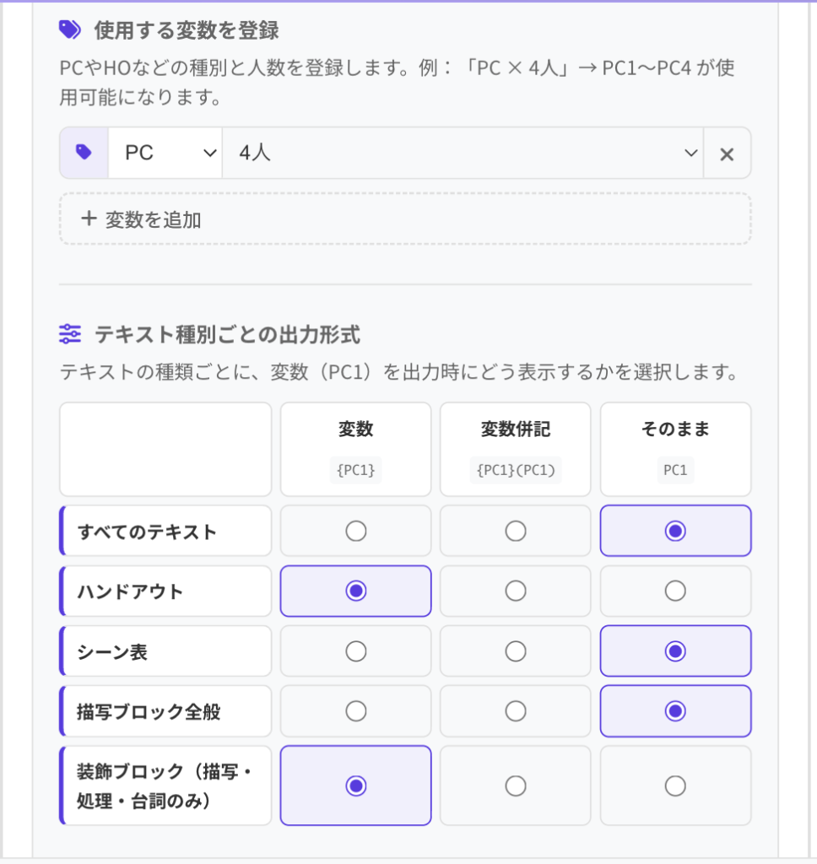This screenshot has height=864, width=817.
Task: Click the plus icon in 変数を追加
Action: point(89,219)
